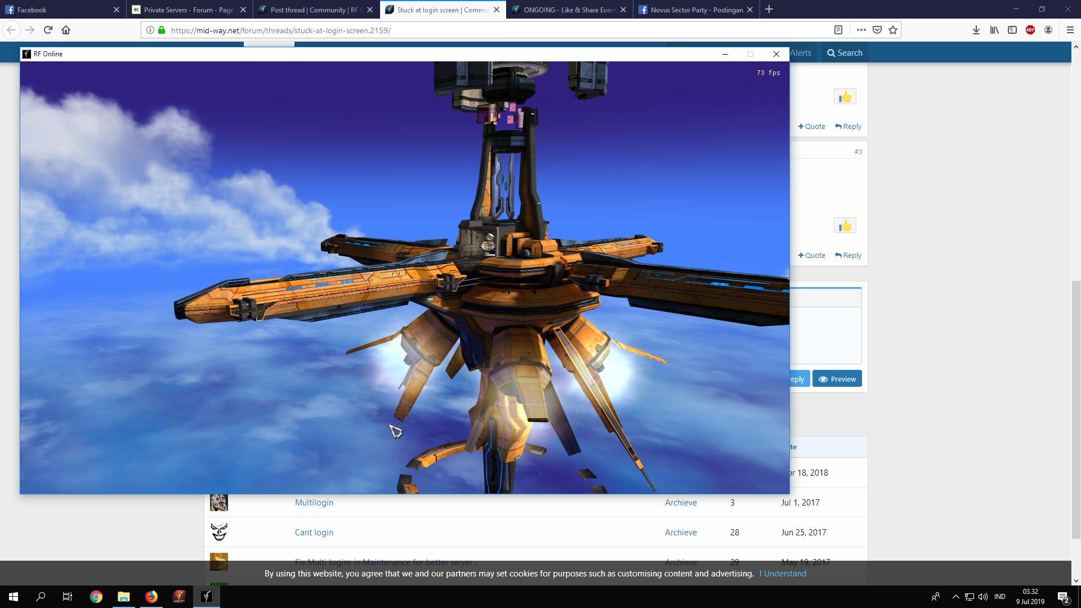Open Windows Start menu
1081x608 pixels.
(14, 597)
